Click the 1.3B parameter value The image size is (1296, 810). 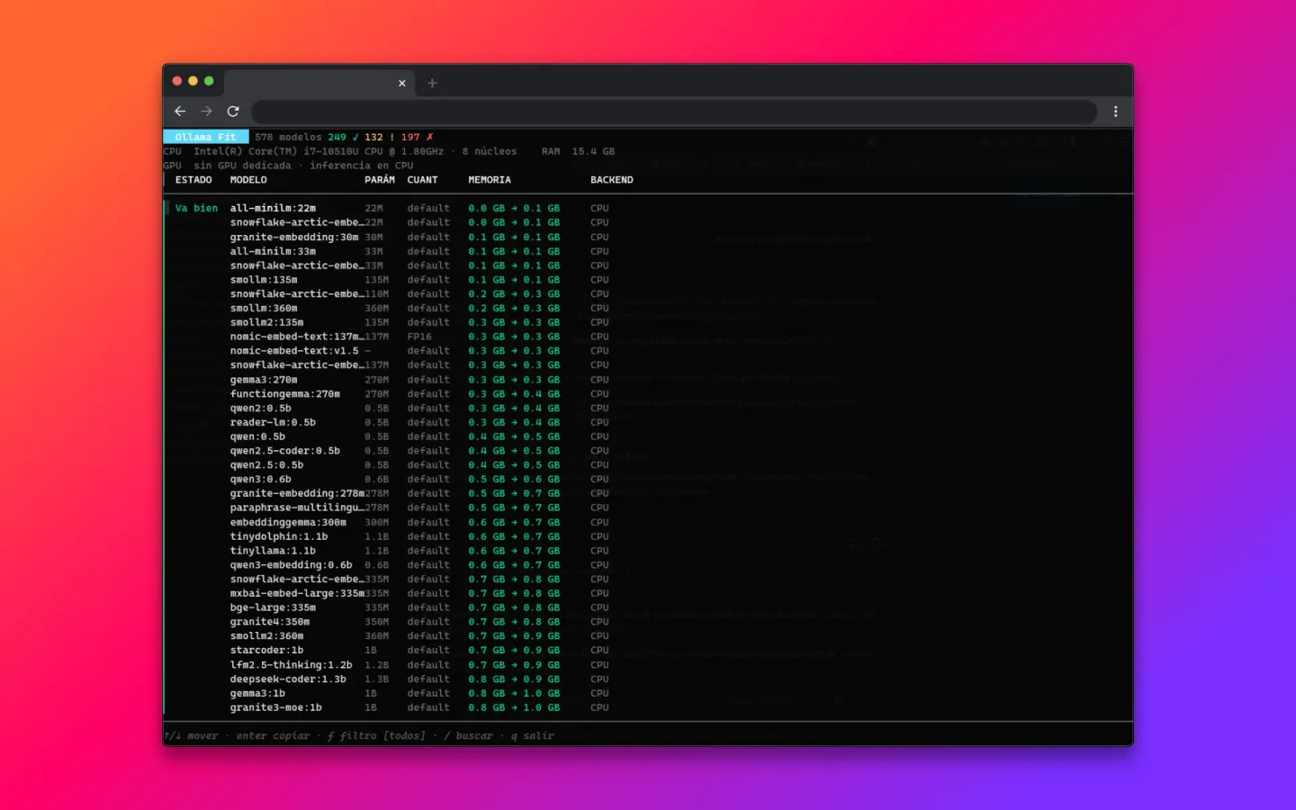click(x=377, y=679)
